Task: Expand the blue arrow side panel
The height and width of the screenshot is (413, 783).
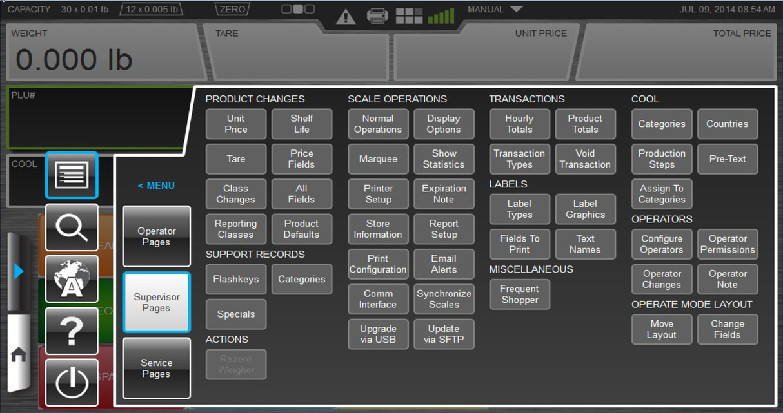Action: point(18,271)
